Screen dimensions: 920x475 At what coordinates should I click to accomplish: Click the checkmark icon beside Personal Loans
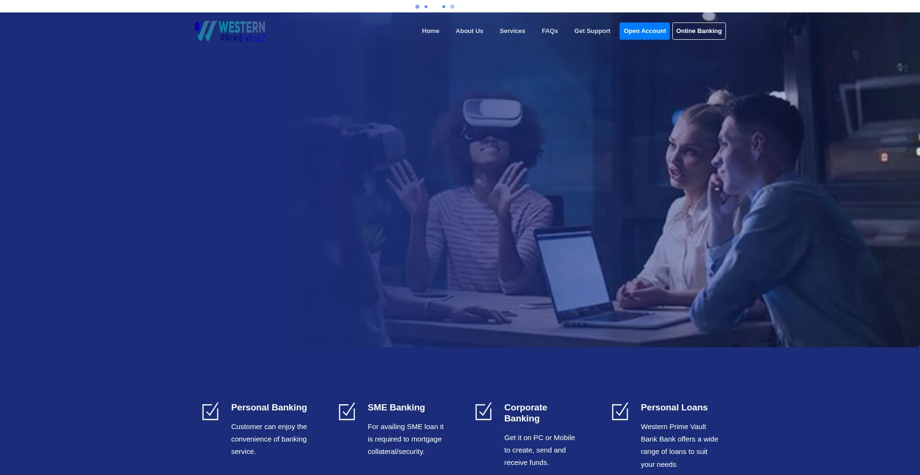pos(620,411)
